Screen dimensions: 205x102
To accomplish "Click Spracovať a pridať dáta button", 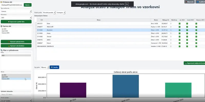I will click(16, 22).
